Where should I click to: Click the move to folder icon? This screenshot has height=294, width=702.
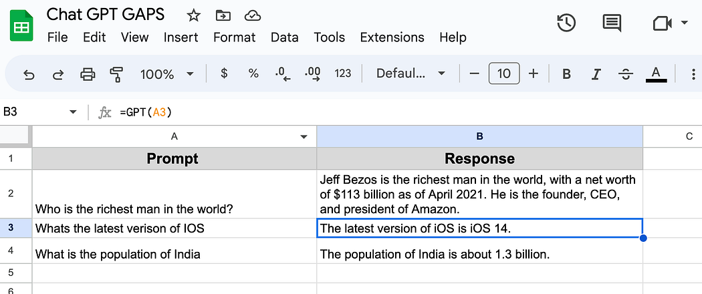223,16
